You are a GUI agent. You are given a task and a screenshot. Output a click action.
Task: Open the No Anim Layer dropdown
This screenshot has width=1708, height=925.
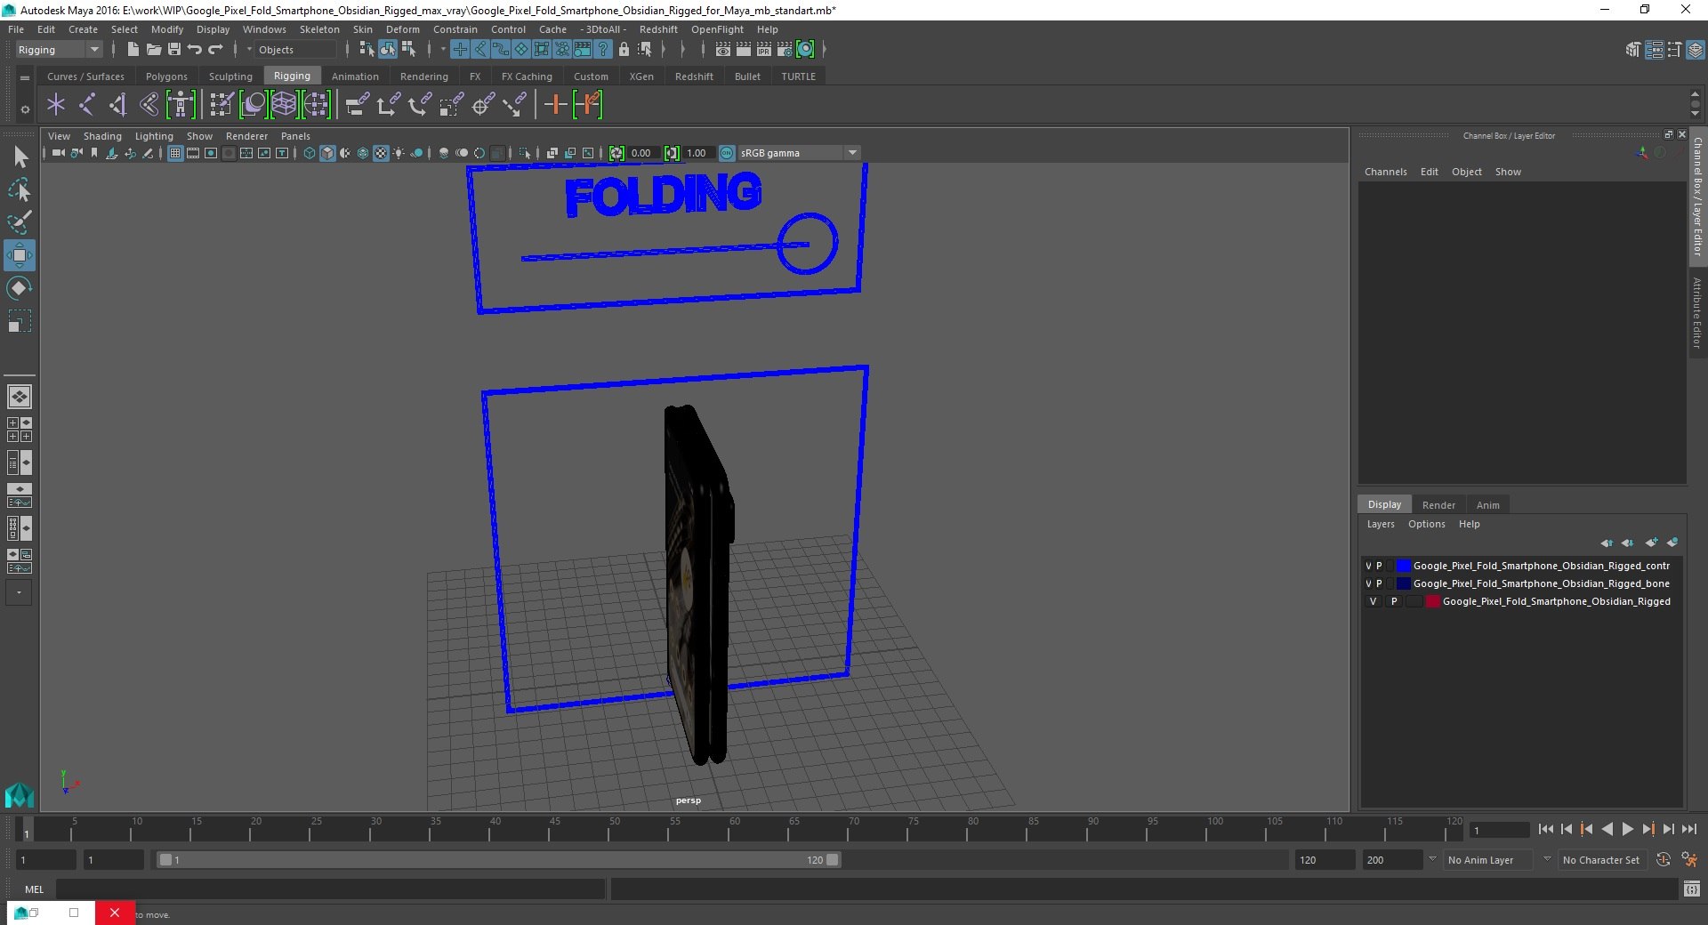tap(1487, 860)
